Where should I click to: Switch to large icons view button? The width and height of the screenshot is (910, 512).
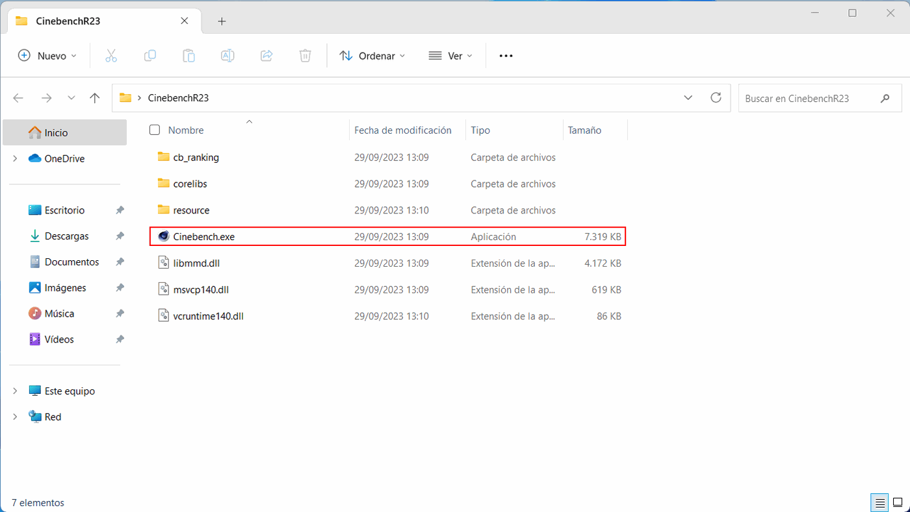pos(898,502)
